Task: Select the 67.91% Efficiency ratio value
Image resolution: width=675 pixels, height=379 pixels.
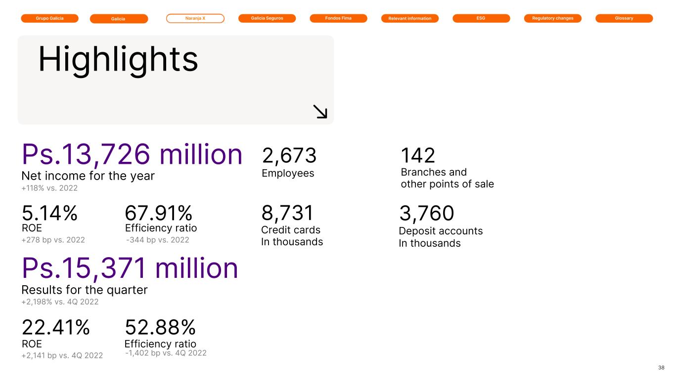Action: [159, 214]
